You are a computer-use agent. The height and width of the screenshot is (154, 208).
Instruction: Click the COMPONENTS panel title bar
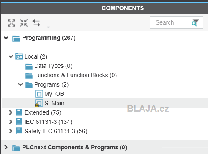coord(104,8)
